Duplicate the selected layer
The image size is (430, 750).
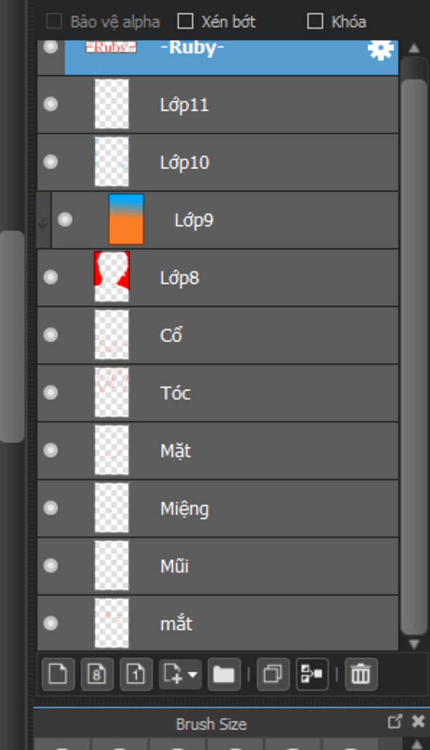(273, 674)
